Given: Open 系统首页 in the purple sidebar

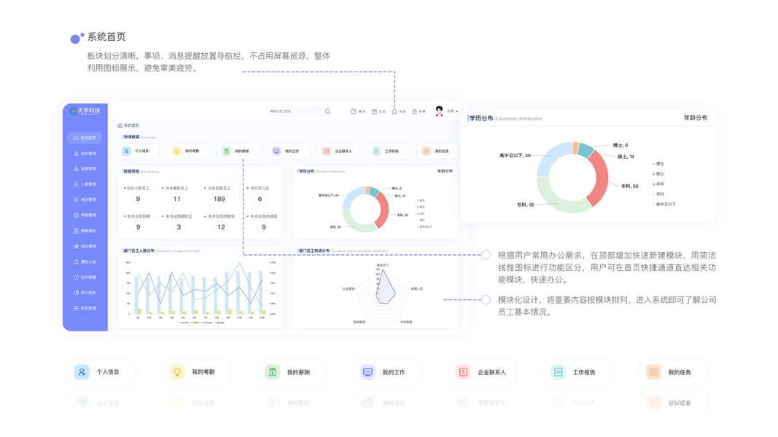Looking at the screenshot, I should (x=85, y=138).
